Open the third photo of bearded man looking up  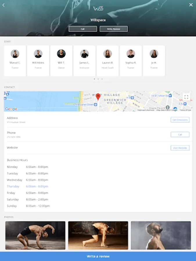coord(161,235)
